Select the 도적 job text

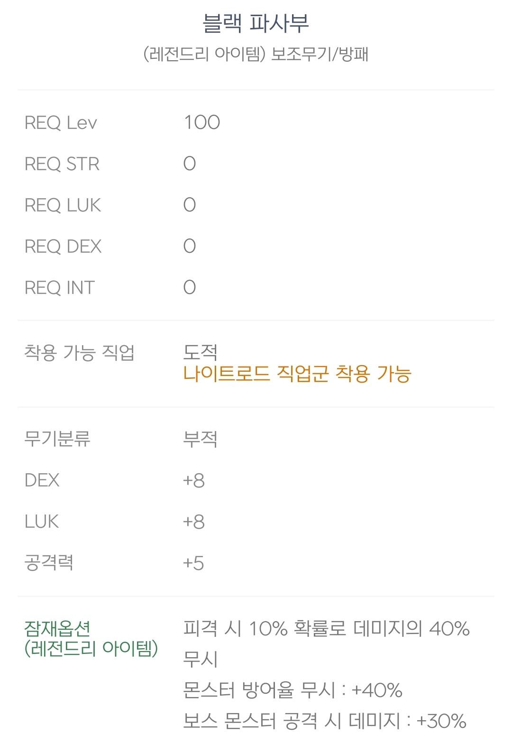200,352
